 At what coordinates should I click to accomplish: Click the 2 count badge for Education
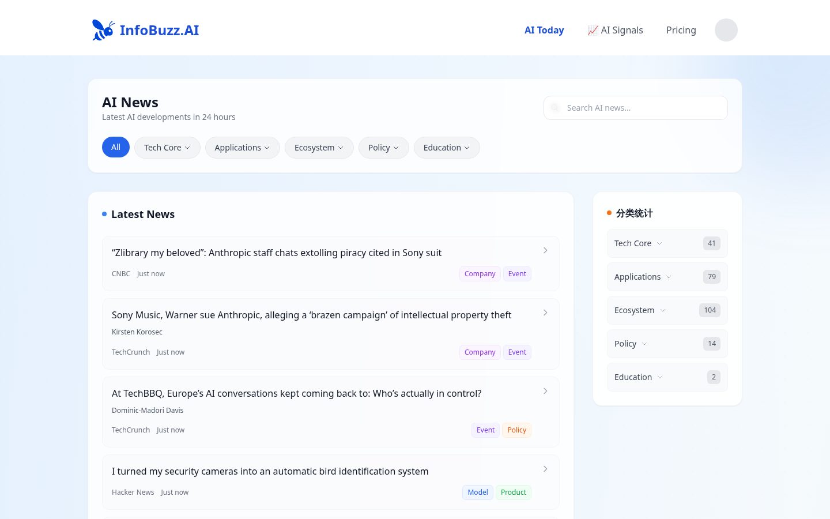[714, 377]
